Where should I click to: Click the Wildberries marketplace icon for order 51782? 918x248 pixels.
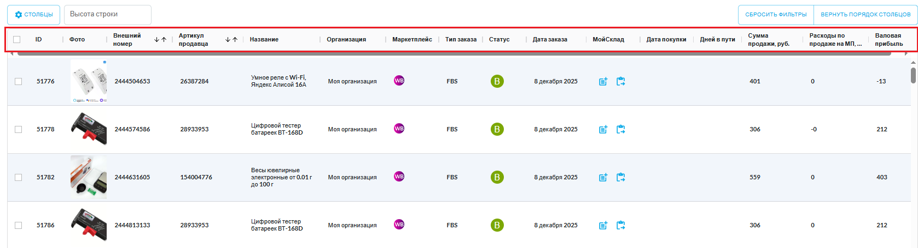(x=399, y=177)
